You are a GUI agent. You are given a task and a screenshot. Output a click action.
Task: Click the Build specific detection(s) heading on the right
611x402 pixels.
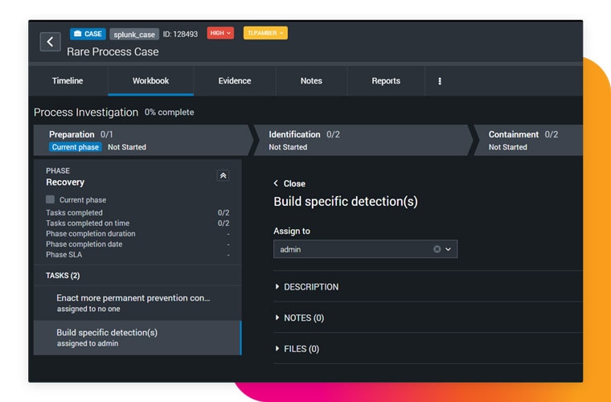(x=346, y=202)
